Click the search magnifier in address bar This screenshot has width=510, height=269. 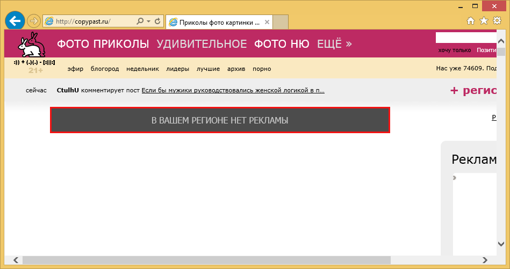pyautogui.click(x=140, y=21)
